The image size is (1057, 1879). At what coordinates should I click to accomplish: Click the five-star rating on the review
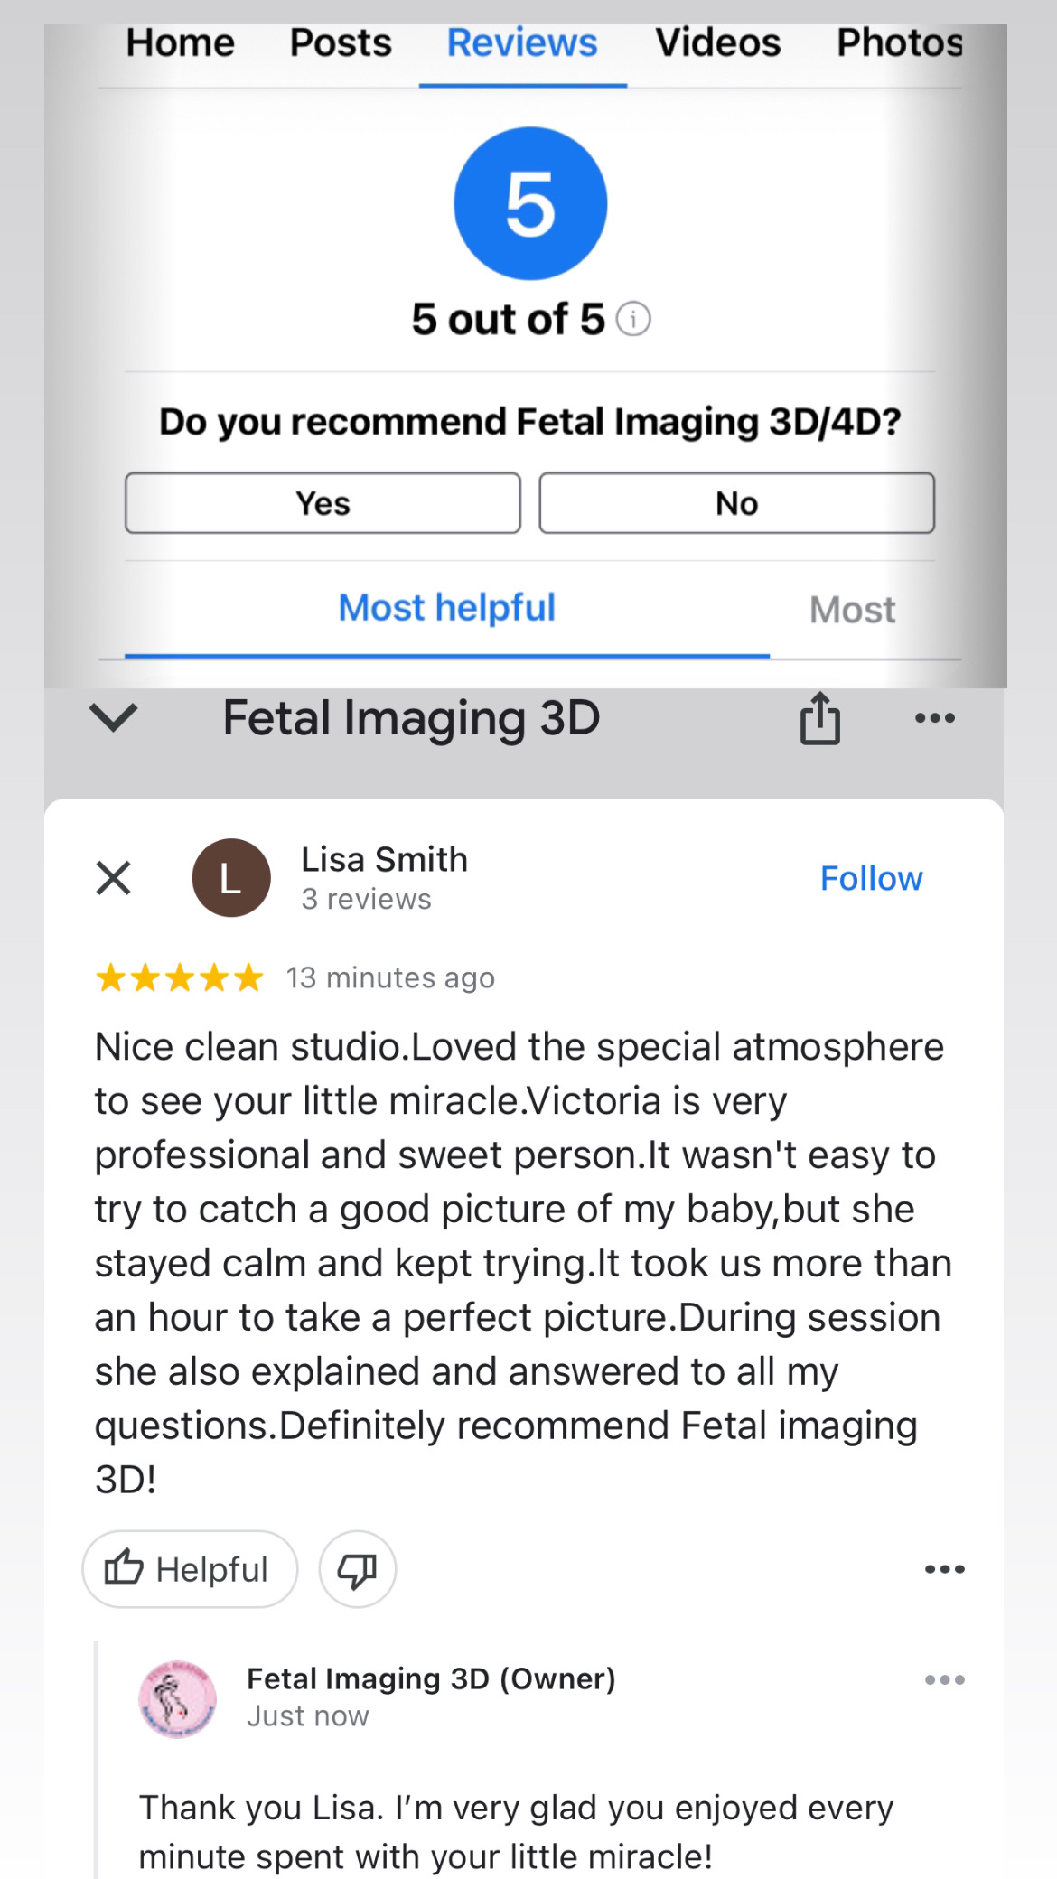tap(180, 978)
